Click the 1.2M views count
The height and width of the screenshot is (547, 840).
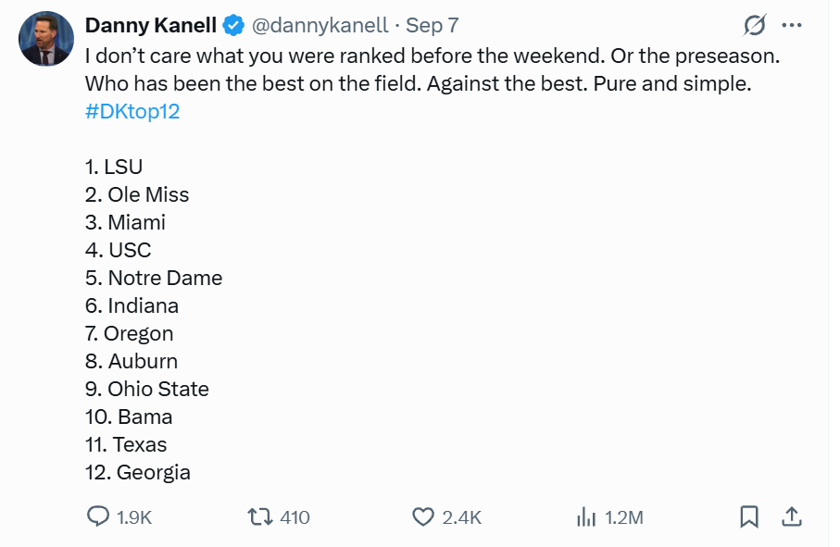point(624,517)
